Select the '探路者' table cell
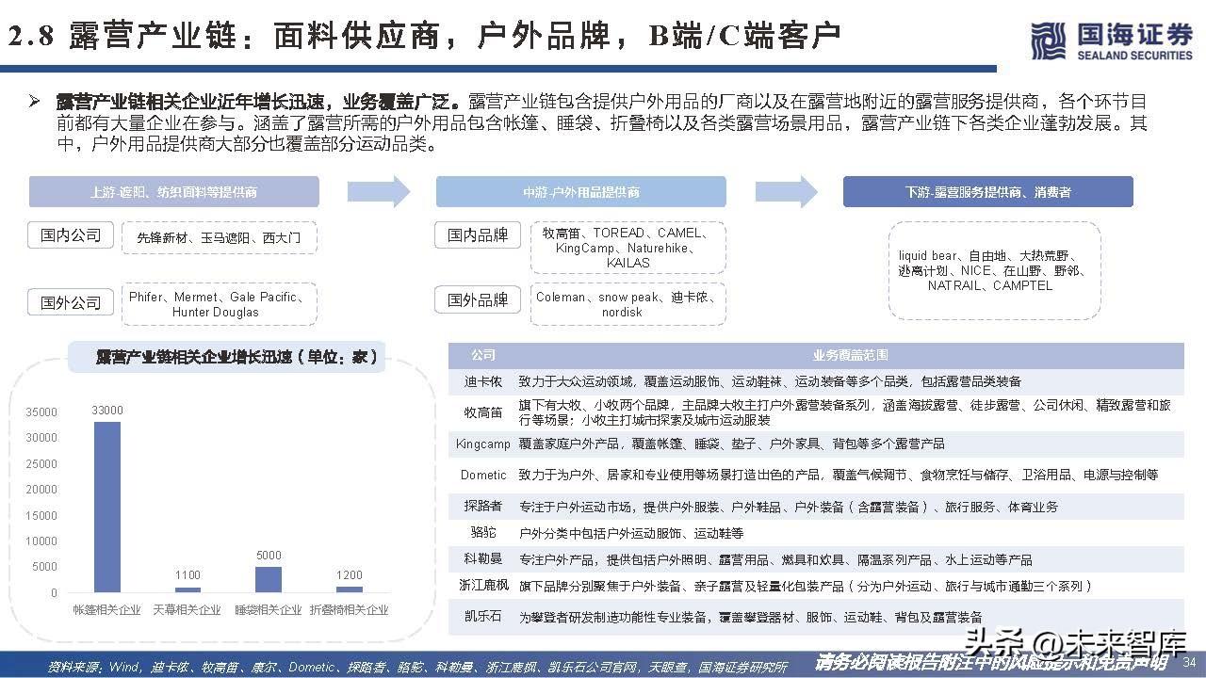The height and width of the screenshot is (678, 1206). tap(483, 507)
